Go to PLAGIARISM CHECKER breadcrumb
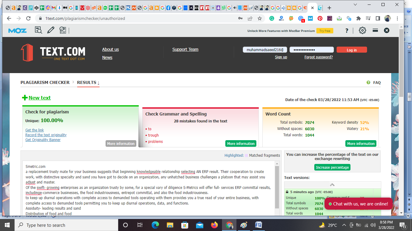The image size is (412, 231). (x=45, y=82)
